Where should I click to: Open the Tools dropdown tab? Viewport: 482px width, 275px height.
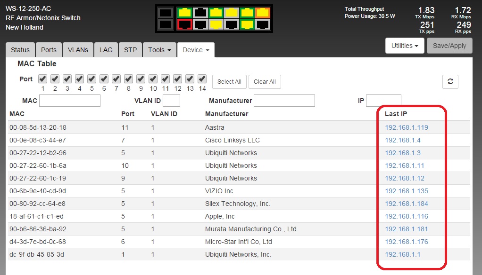(159, 50)
